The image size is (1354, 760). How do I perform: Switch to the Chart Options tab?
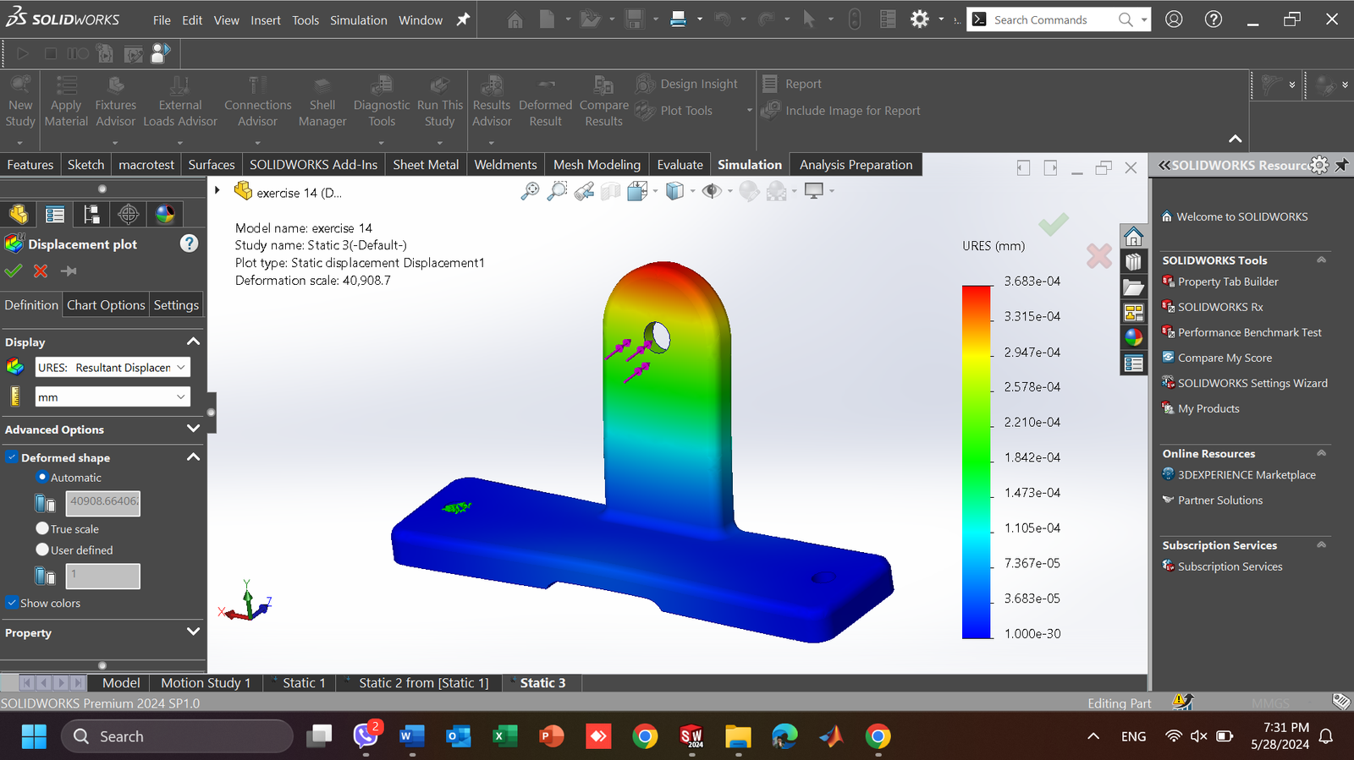(106, 305)
